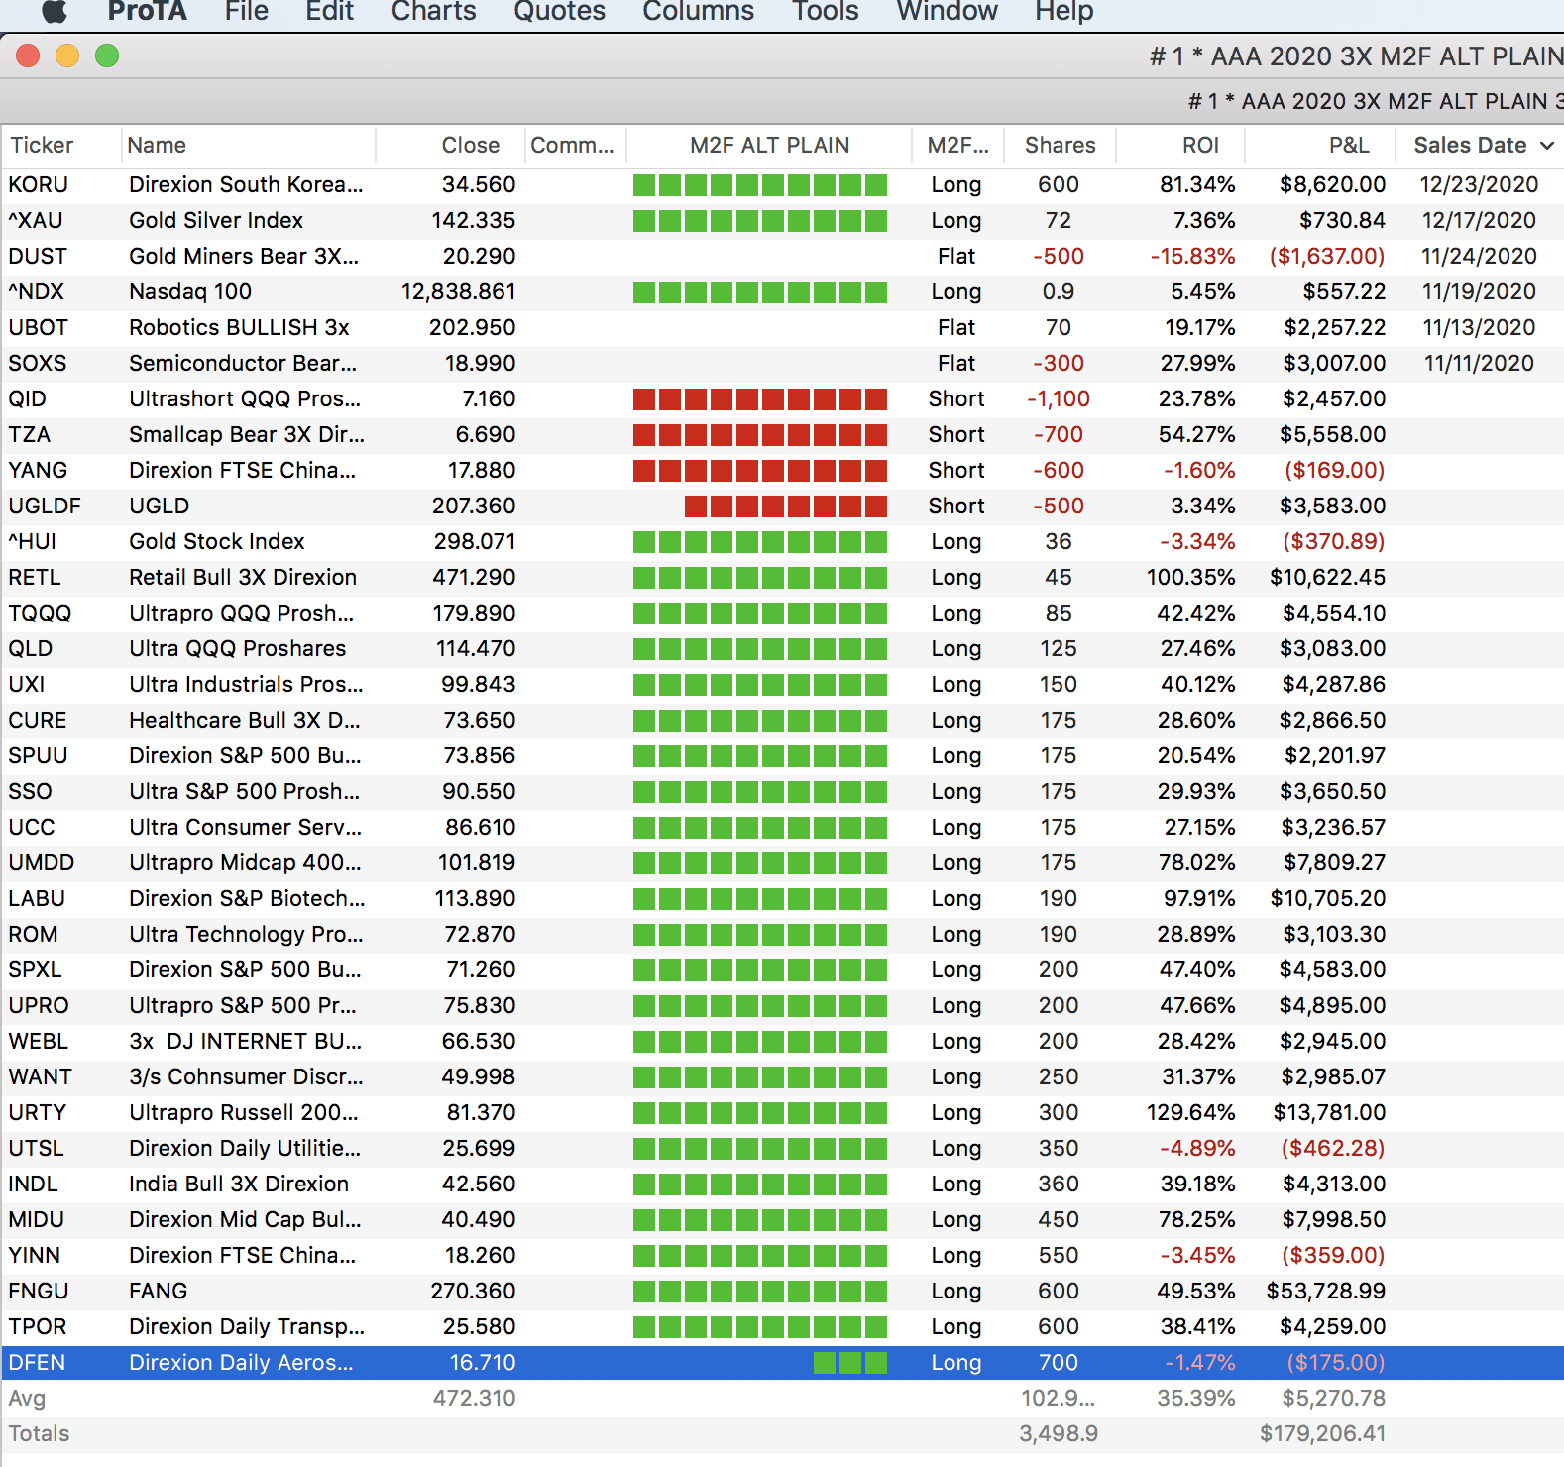Click the -1,100 shares value
This screenshot has width=1564, height=1467.
[1059, 398]
